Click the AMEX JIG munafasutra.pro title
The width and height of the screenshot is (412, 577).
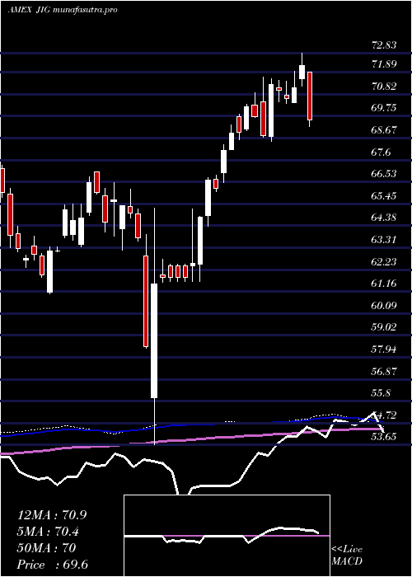(x=63, y=10)
